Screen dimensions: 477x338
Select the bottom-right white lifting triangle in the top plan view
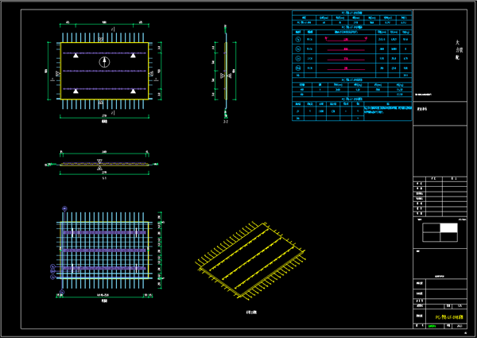tap(133, 91)
